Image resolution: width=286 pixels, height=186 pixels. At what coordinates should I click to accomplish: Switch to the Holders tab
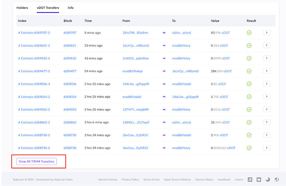22,7
